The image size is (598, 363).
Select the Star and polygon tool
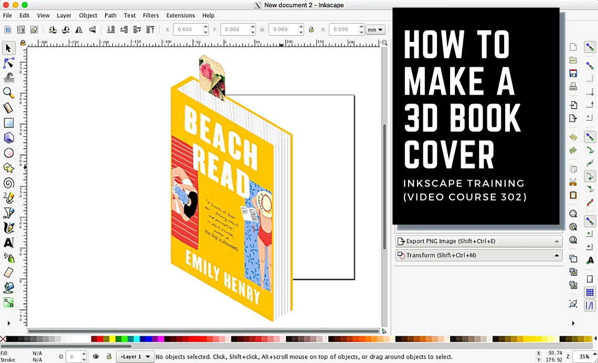(x=8, y=168)
